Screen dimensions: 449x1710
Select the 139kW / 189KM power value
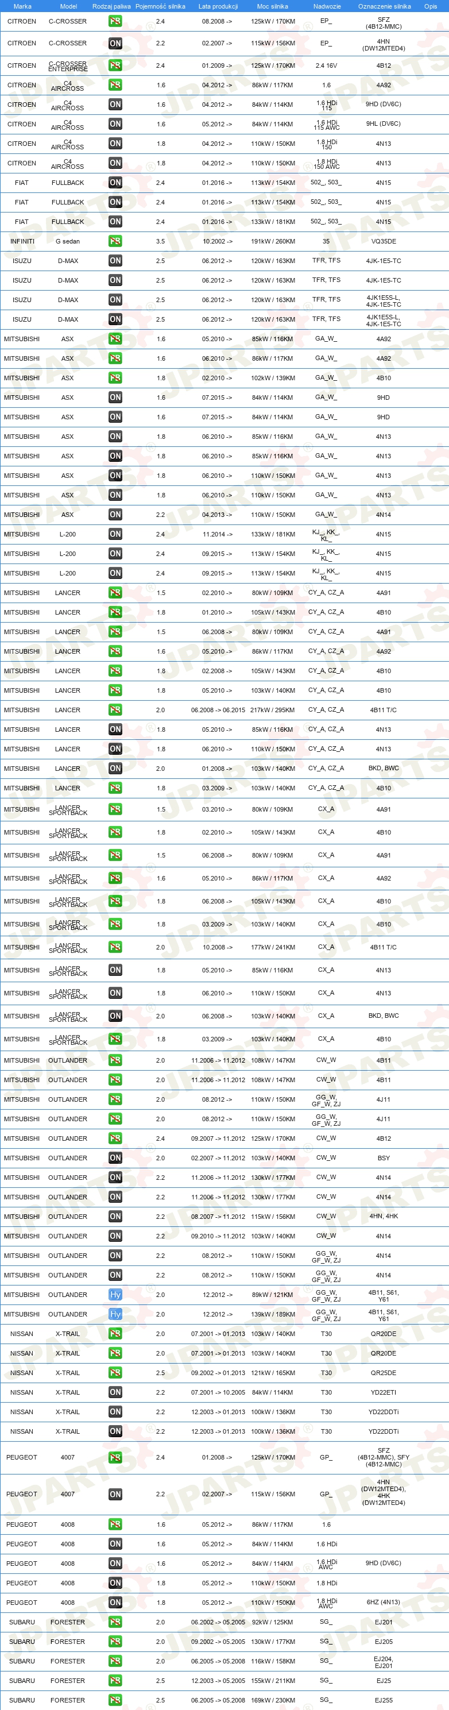click(273, 1314)
